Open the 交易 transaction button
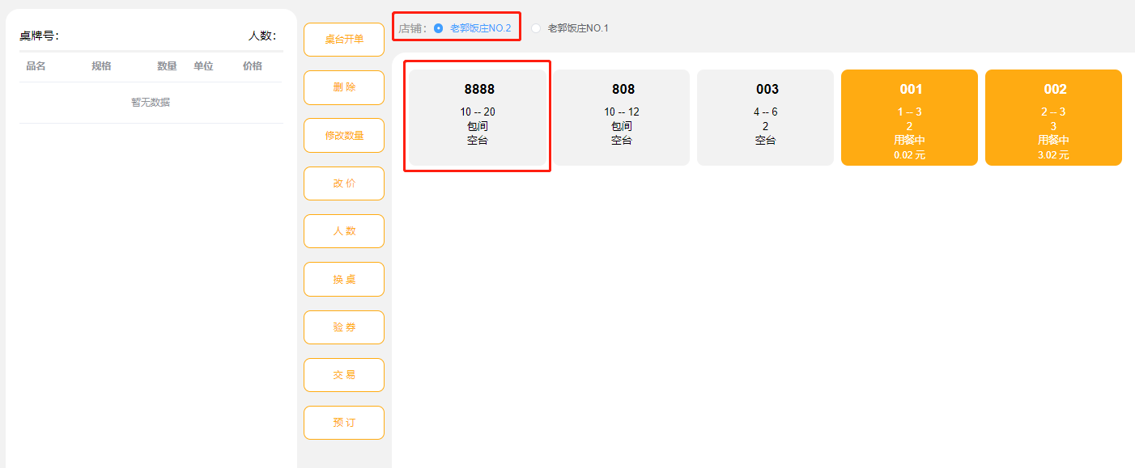The height and width of the screenshot is (468, 1135). click(344, 375)
